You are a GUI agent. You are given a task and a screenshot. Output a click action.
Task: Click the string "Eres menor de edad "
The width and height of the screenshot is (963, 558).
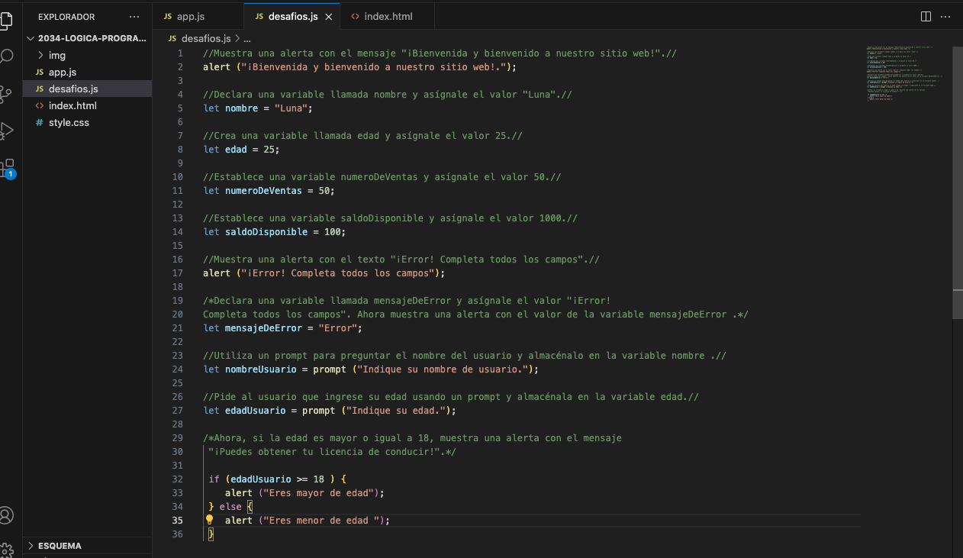(321, 521)
